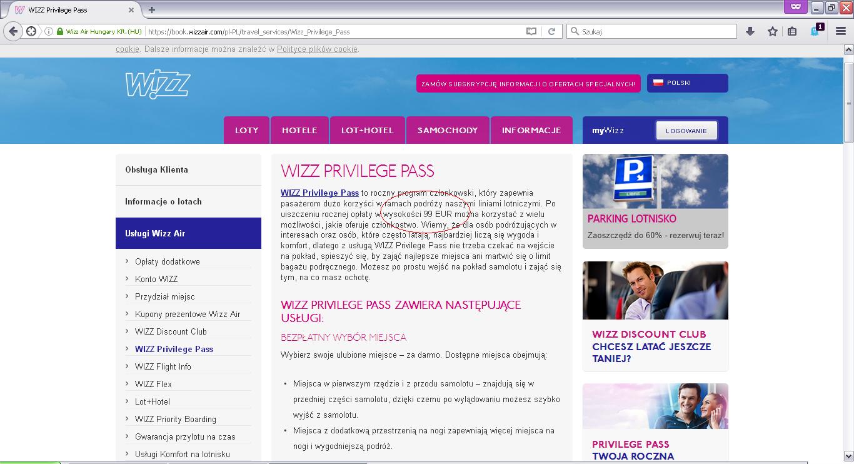Screen dimensions: 854x464
Task: Open Polityce plików cookie link
Action: click(318, 49)
